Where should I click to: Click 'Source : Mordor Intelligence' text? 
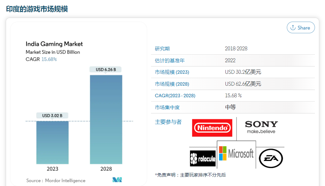coord(56,181)
